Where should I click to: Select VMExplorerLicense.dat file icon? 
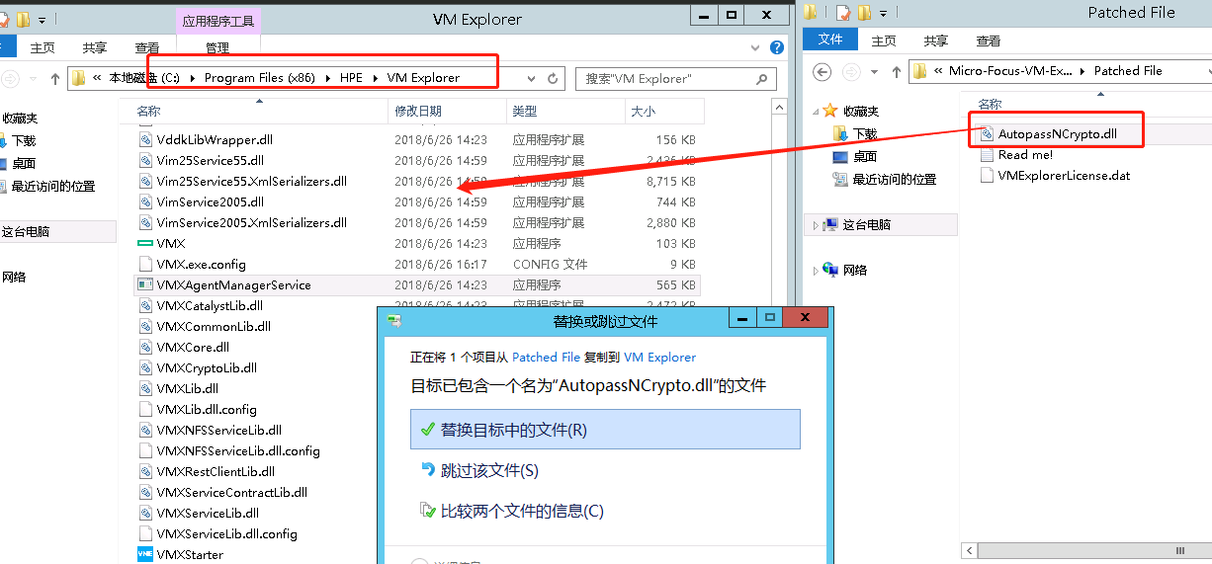987,175
